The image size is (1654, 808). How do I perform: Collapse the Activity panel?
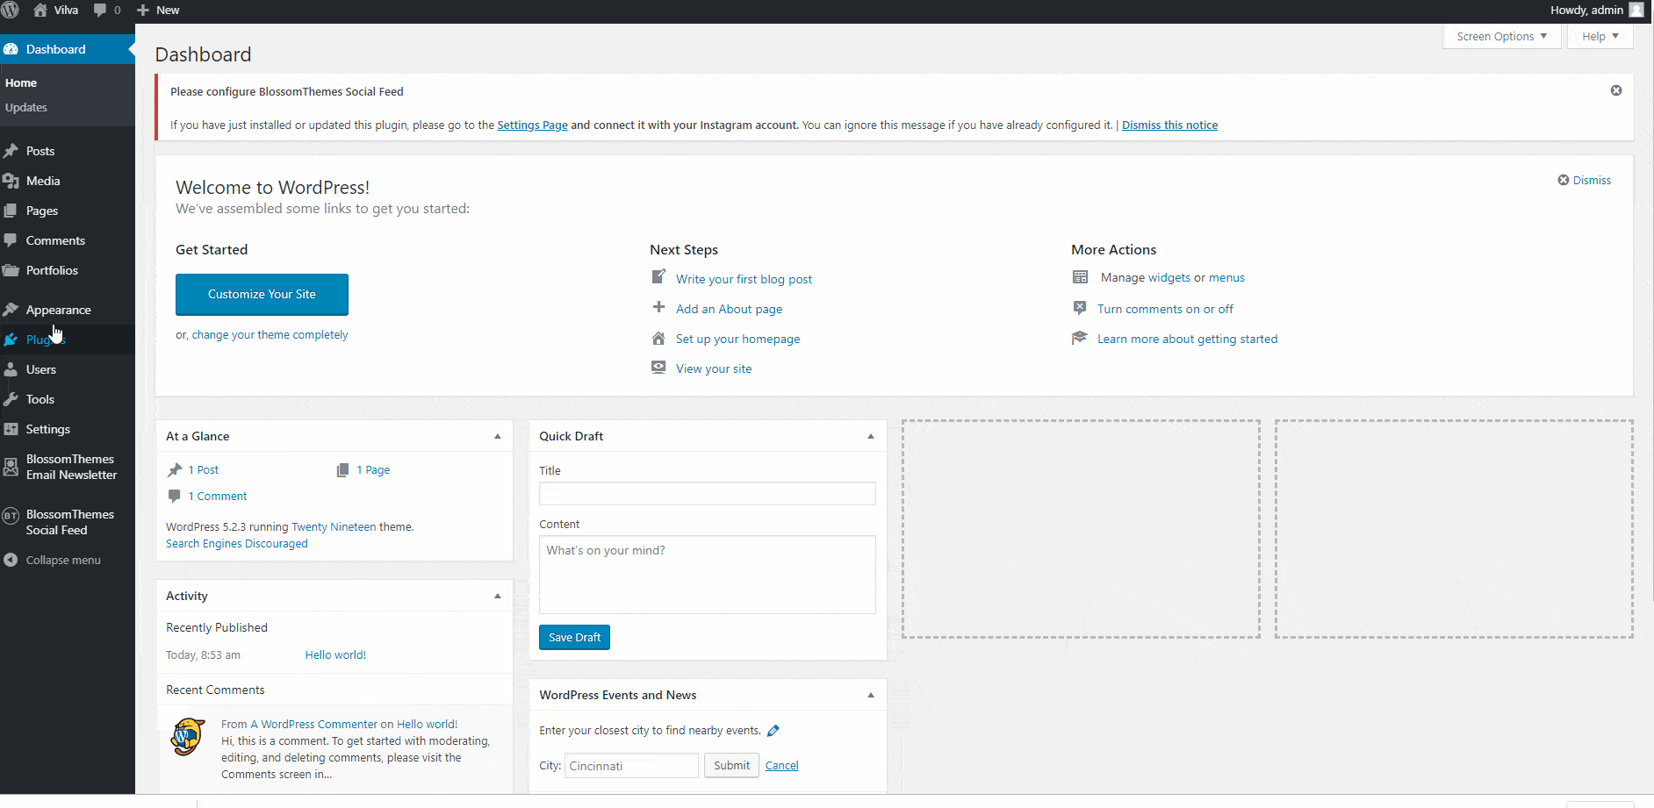tap(498, 596)
